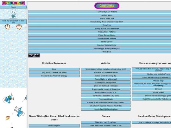Open 'Why should I believe the Bible?' link
This screenshot has height=128, width=171.
coord(54,72)
